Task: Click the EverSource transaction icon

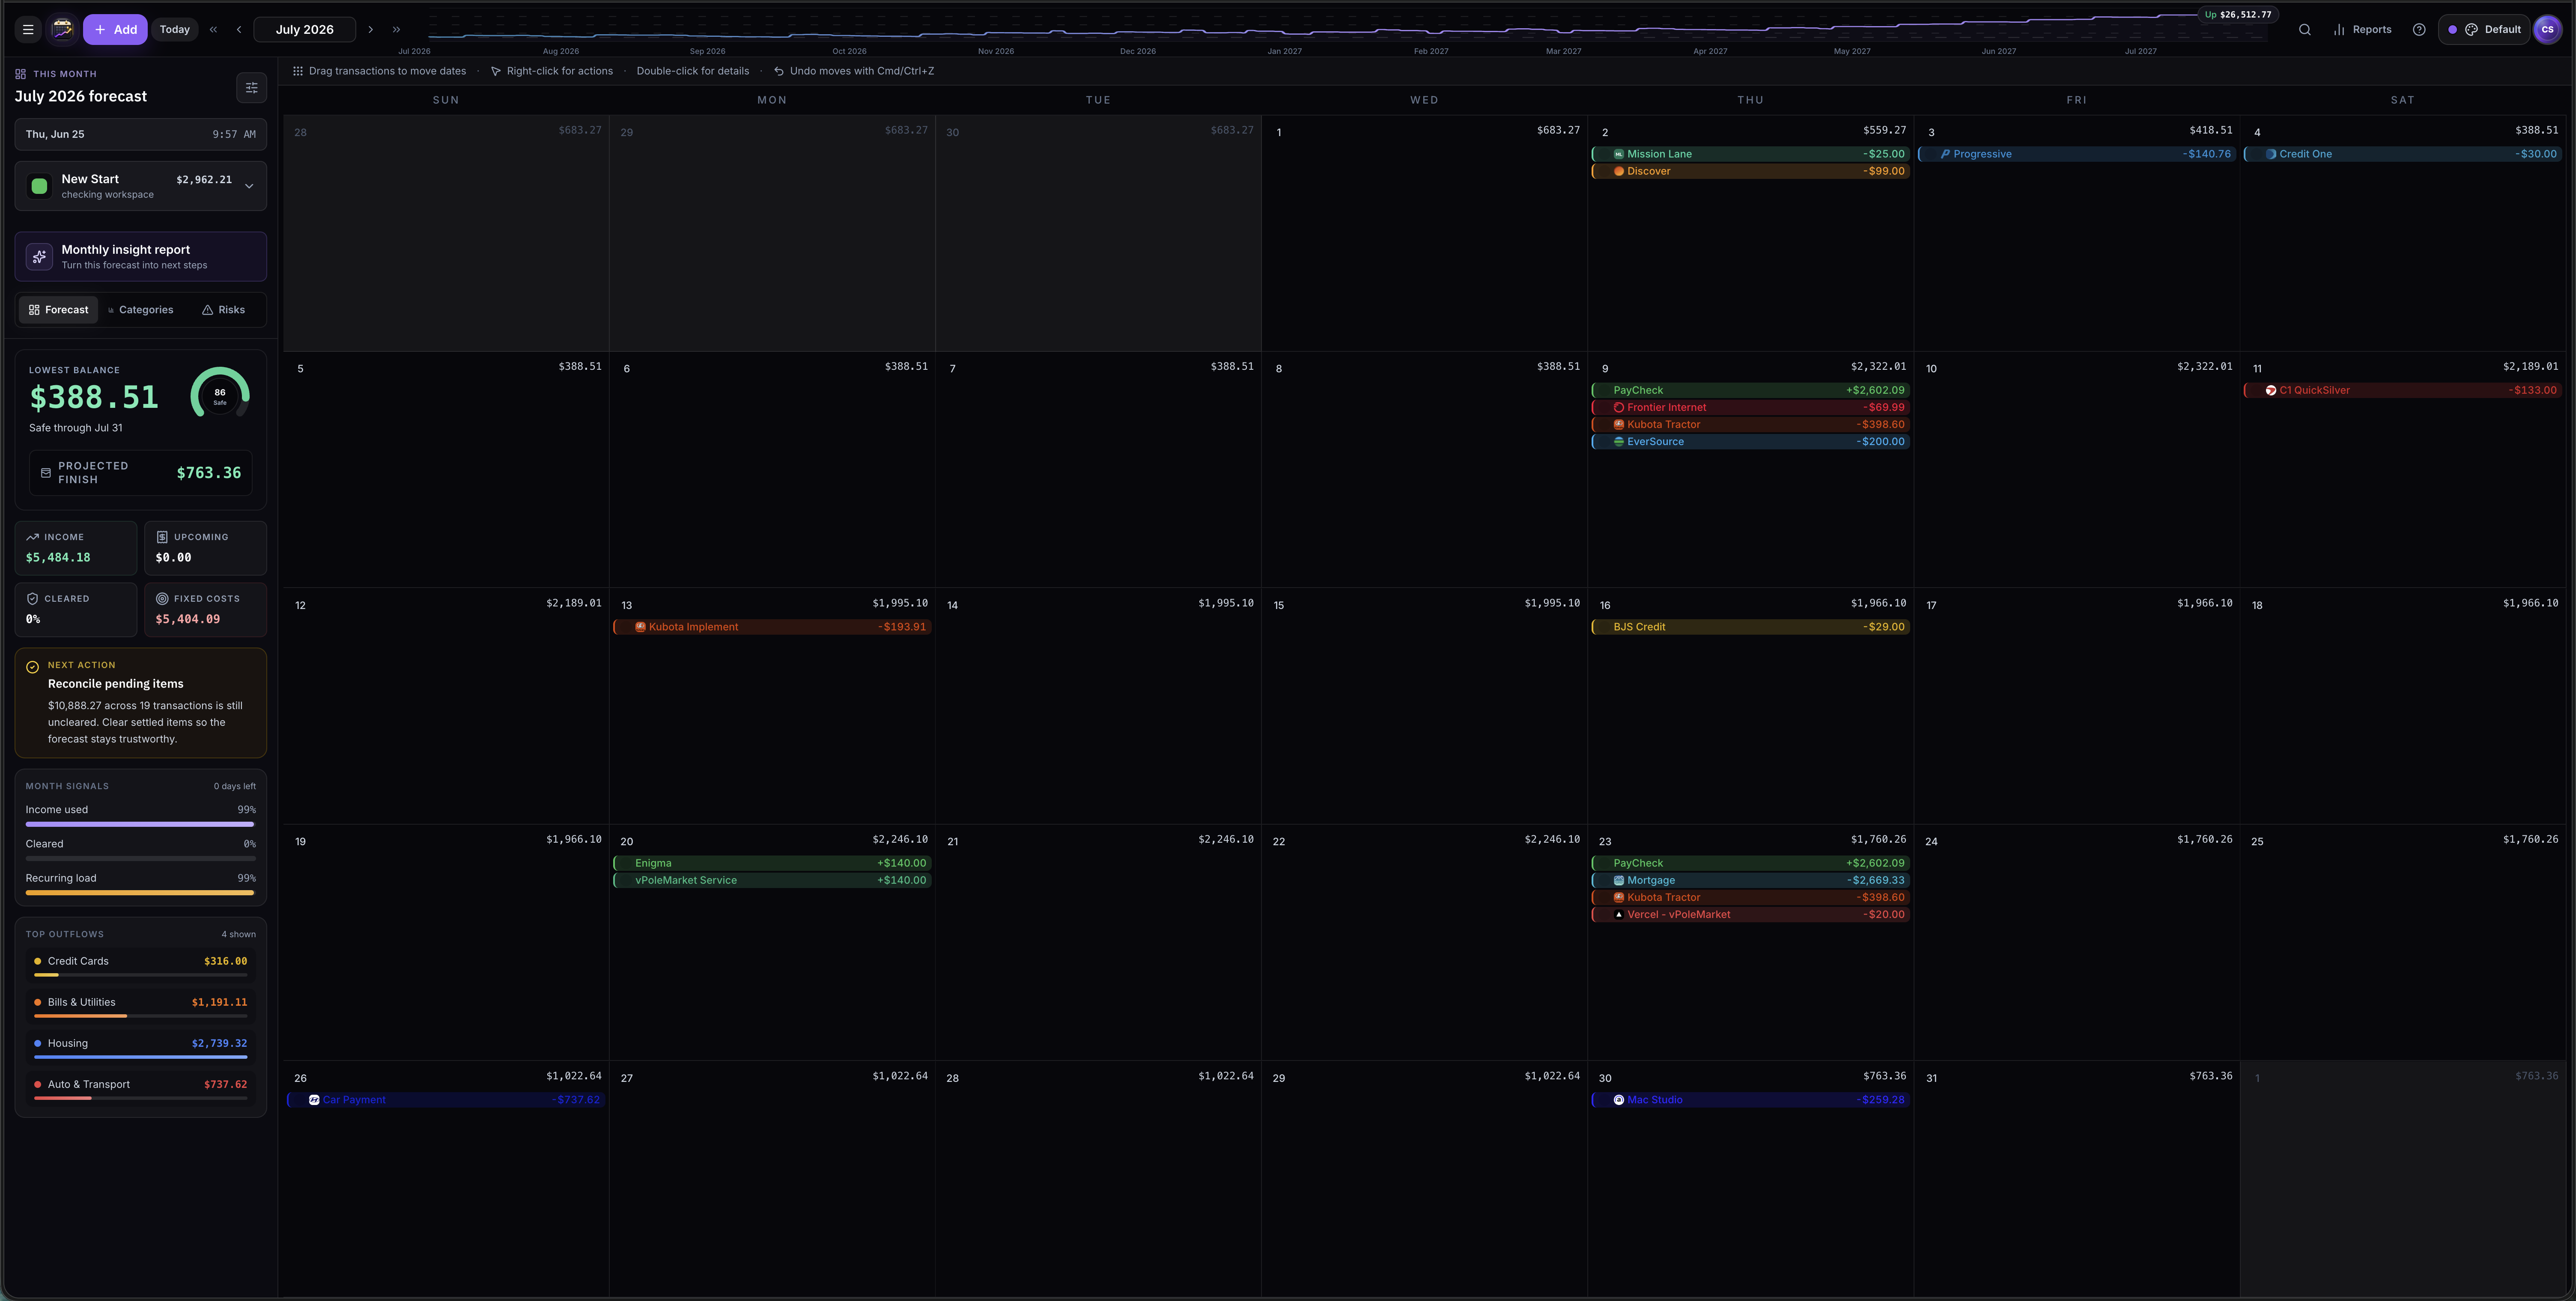Action: click(1619, 442)
